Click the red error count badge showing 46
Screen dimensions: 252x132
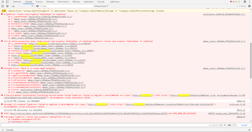point(232,1)
